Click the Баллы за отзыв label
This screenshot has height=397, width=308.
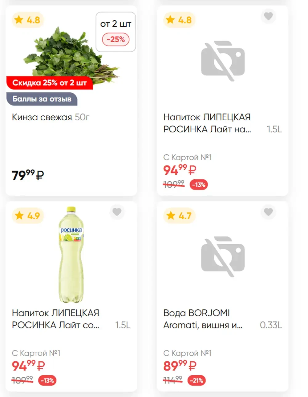coord(42,99)
